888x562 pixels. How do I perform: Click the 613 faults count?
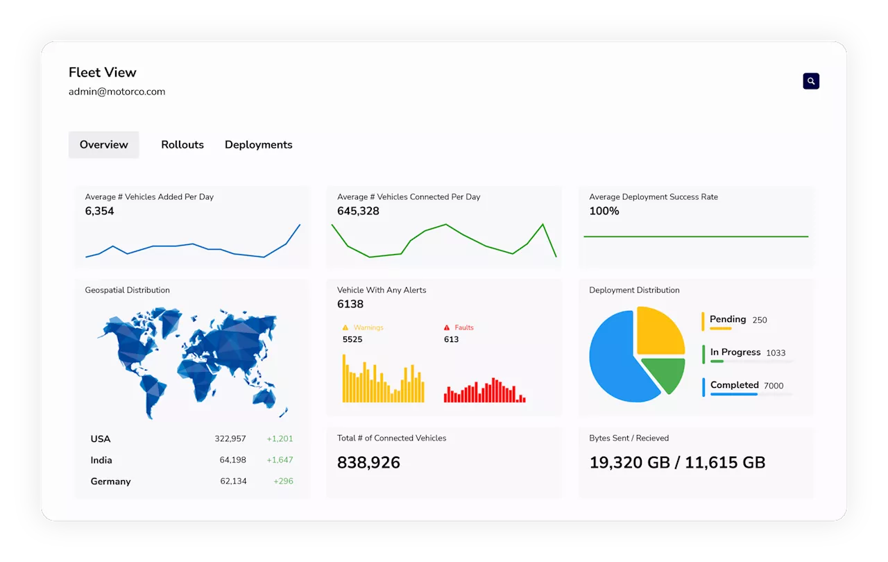[x=452, y=339]
